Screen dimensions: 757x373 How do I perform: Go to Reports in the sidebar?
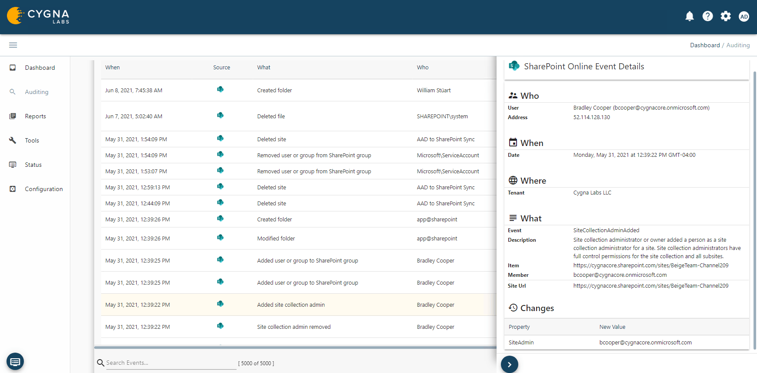[x=35, y=116]
